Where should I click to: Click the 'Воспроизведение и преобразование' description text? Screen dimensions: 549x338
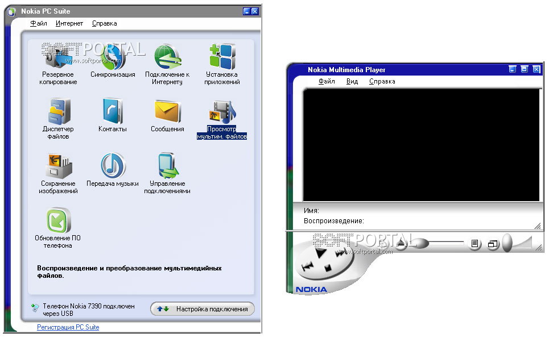[x=129, y=272]
